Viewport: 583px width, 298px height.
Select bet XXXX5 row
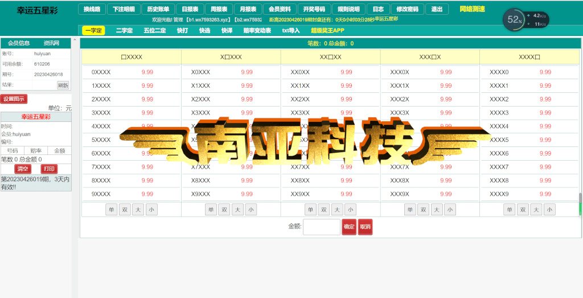(x=529, y=140)
